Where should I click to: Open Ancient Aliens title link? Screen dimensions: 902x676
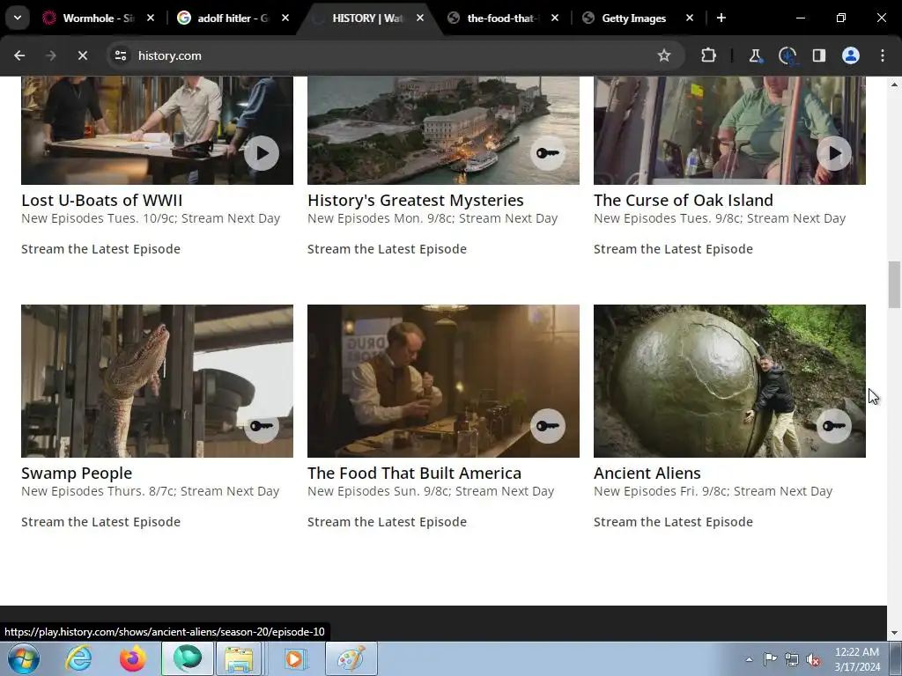pyautogui.click(x=647, y=473)
